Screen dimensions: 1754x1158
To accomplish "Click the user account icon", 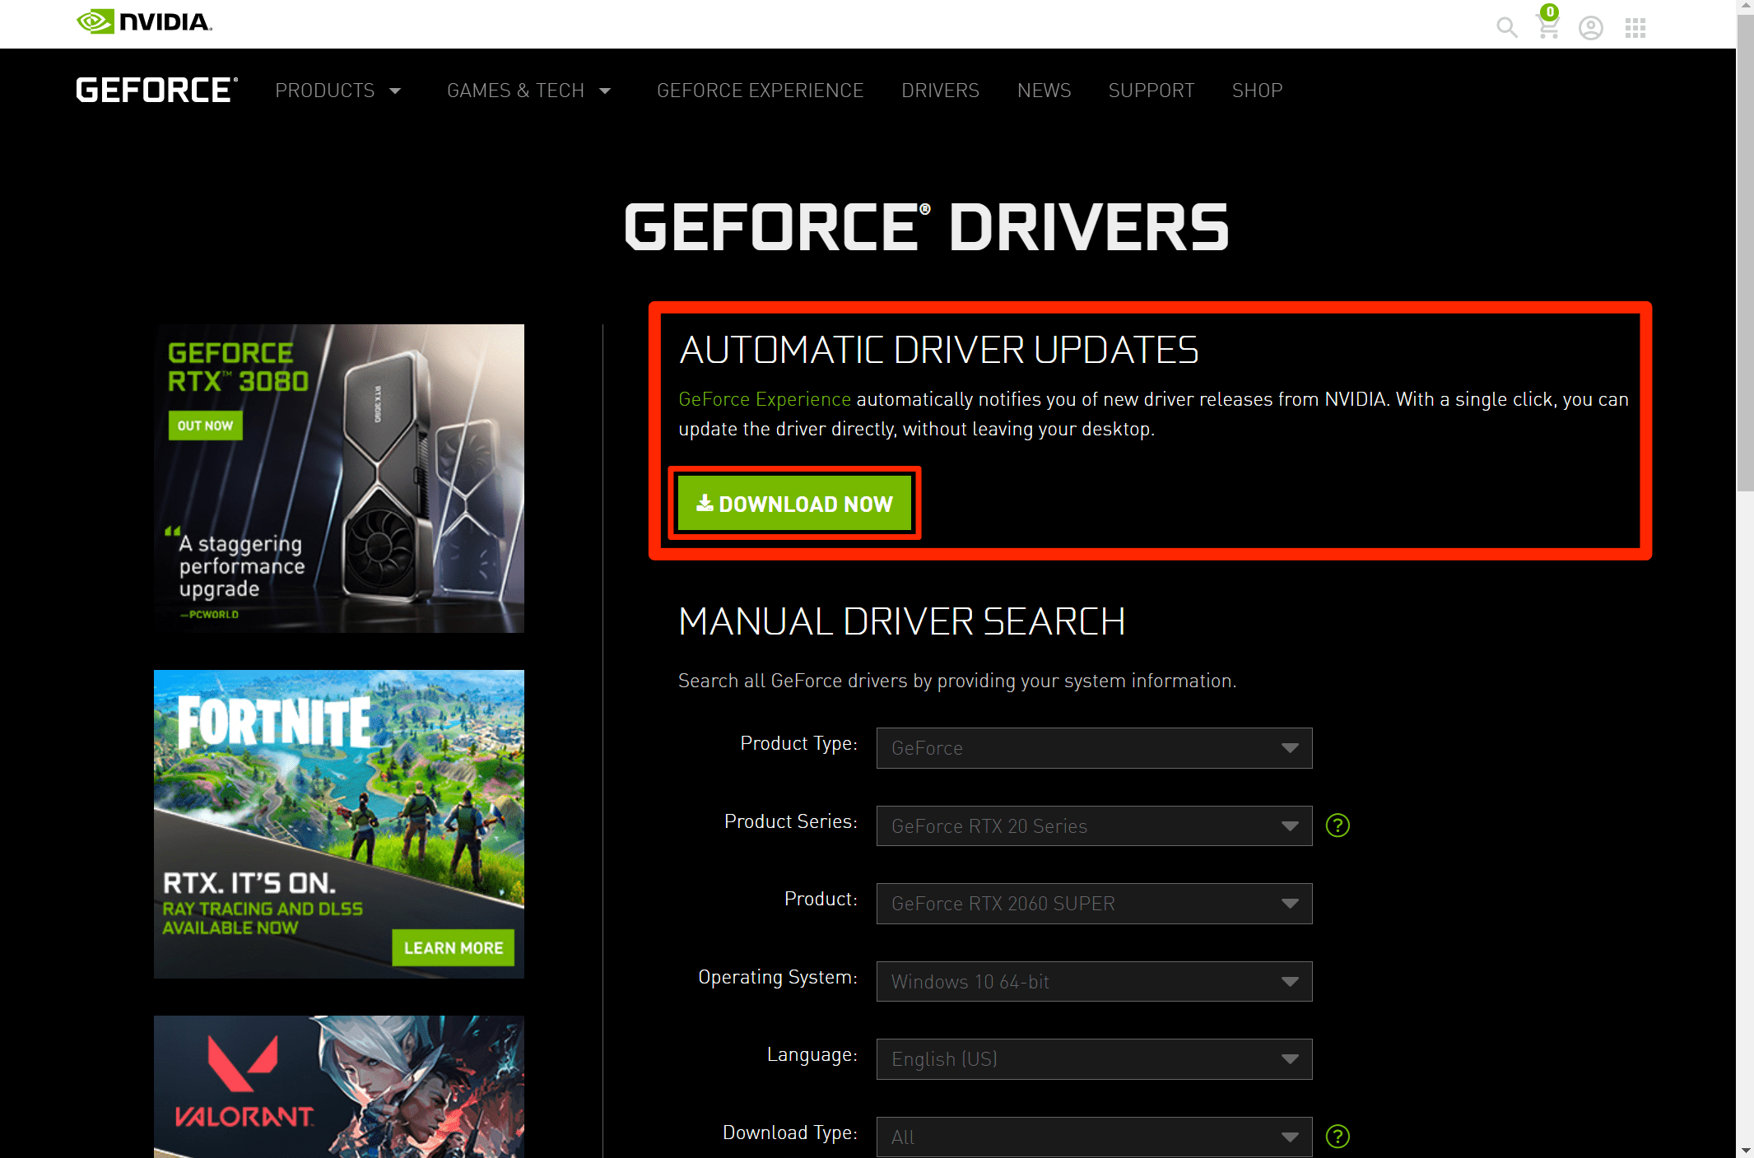I will click(1590, 28).
